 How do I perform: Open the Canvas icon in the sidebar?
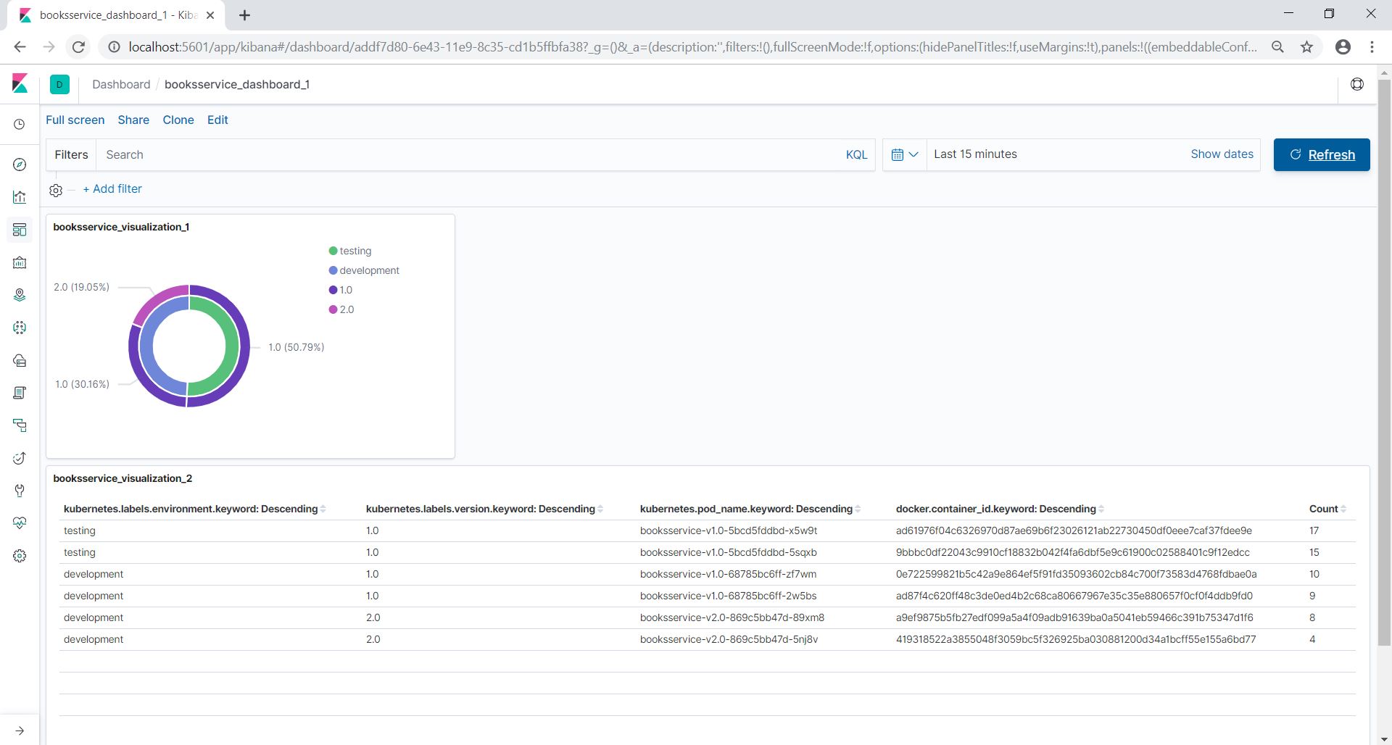(20, 262)
